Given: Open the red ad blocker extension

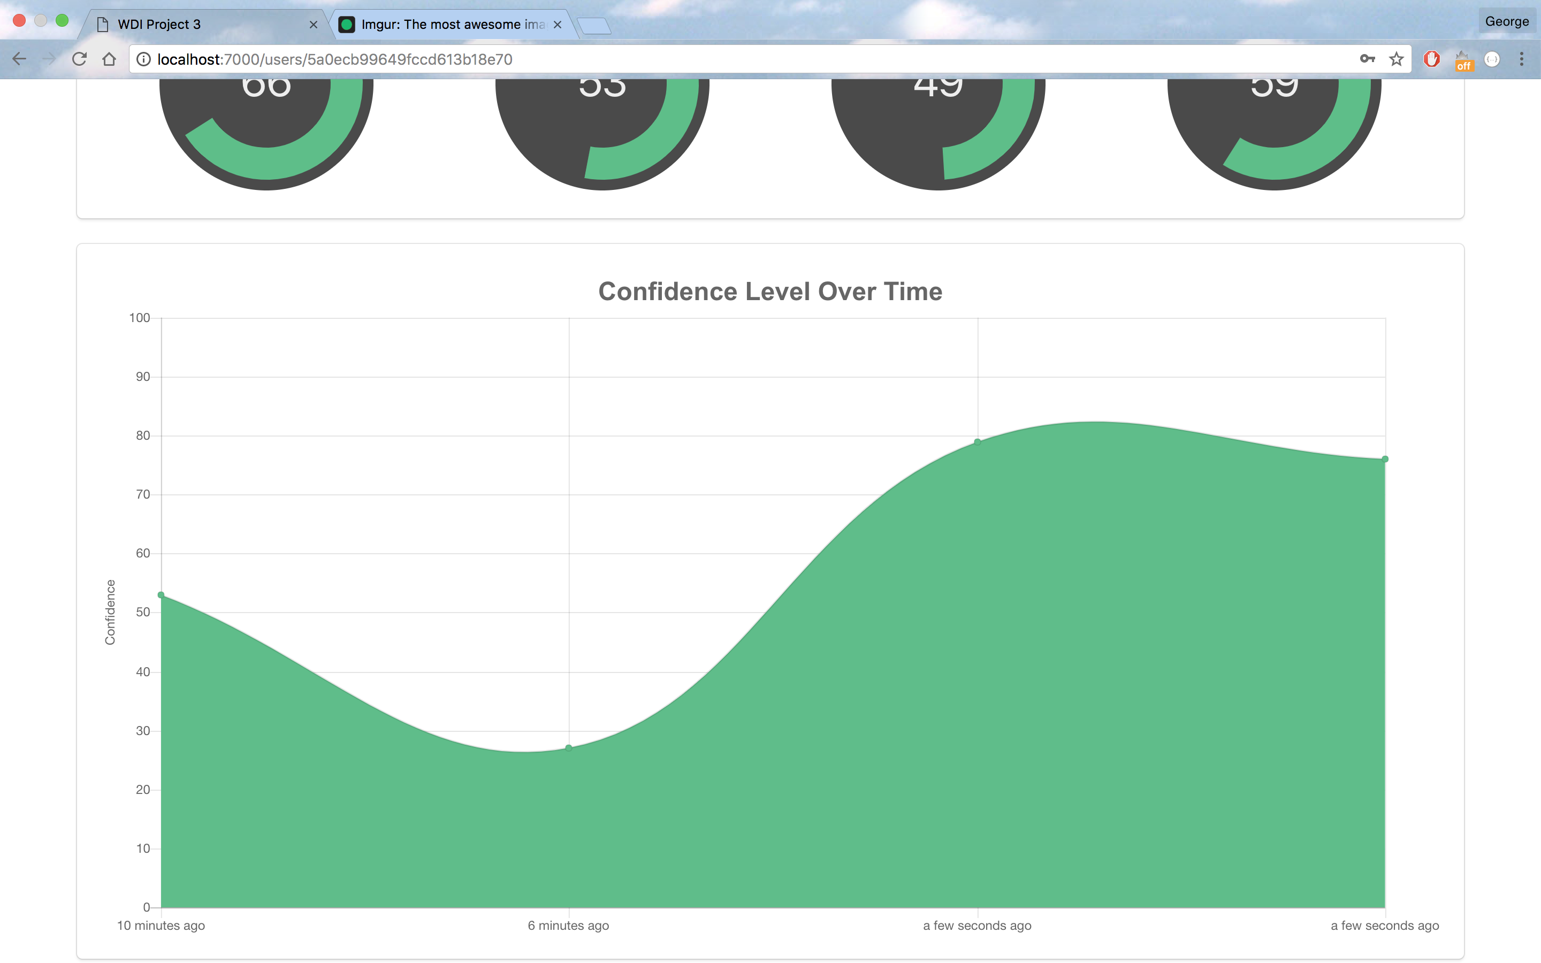Looking at the screenshot, I should pos(1432,59).
